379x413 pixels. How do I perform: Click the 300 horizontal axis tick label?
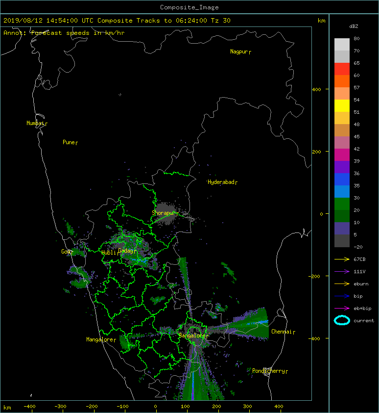[x=247, y=407]
